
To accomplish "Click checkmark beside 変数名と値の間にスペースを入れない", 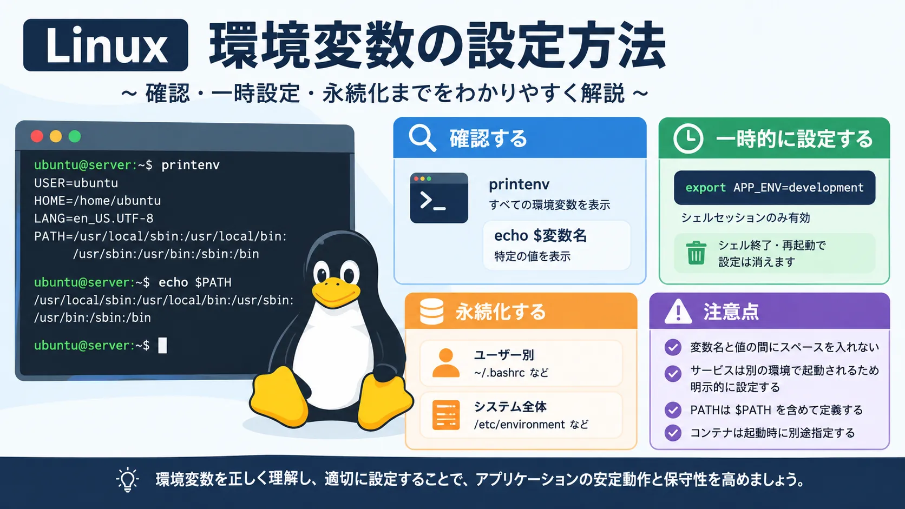I will coord(673,347).
